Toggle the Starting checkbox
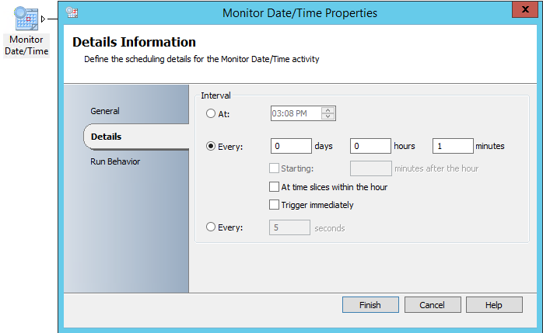This screenshot has width=543, height=333. (274, 168)
